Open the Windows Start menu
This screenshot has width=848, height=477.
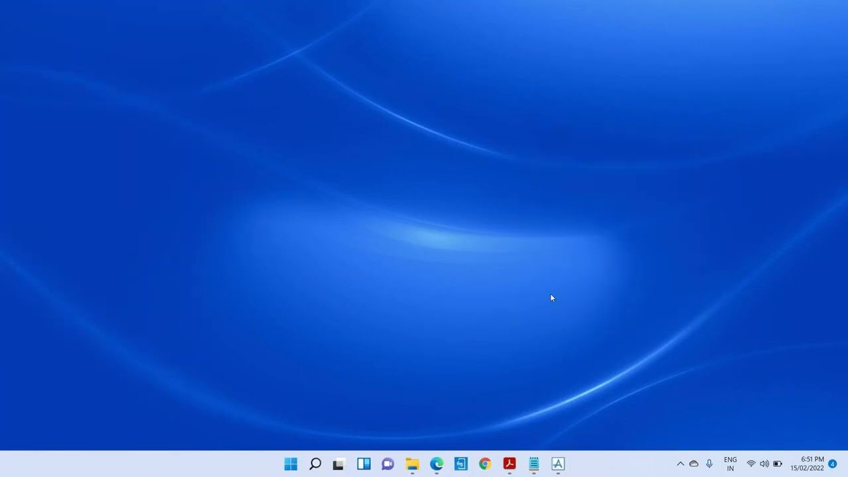(291, 464)
